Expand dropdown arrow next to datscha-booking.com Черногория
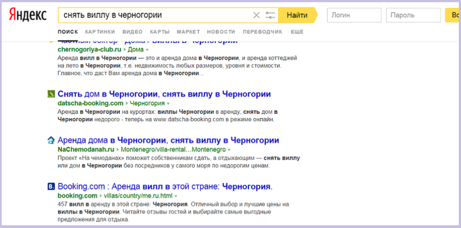This screenshot has width=461, height=228. click(168, 104)
